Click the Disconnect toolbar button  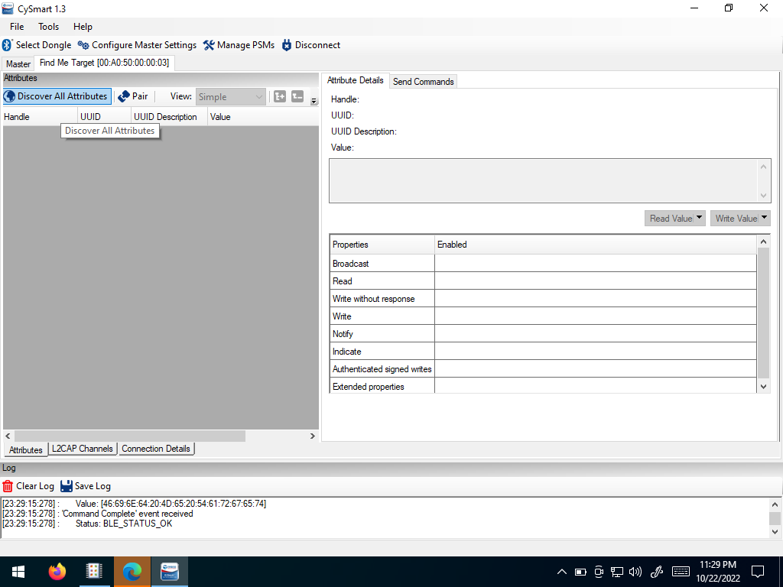click(311, 45)
